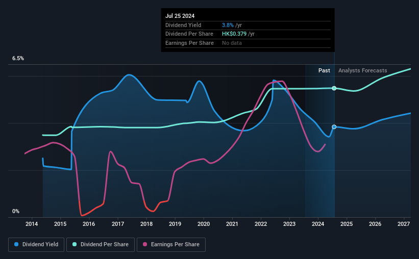The height and width of the screenshot is (259, 419).
Task: Select the 2014 label on the timeline axis
Action: [x=32, y=224]
